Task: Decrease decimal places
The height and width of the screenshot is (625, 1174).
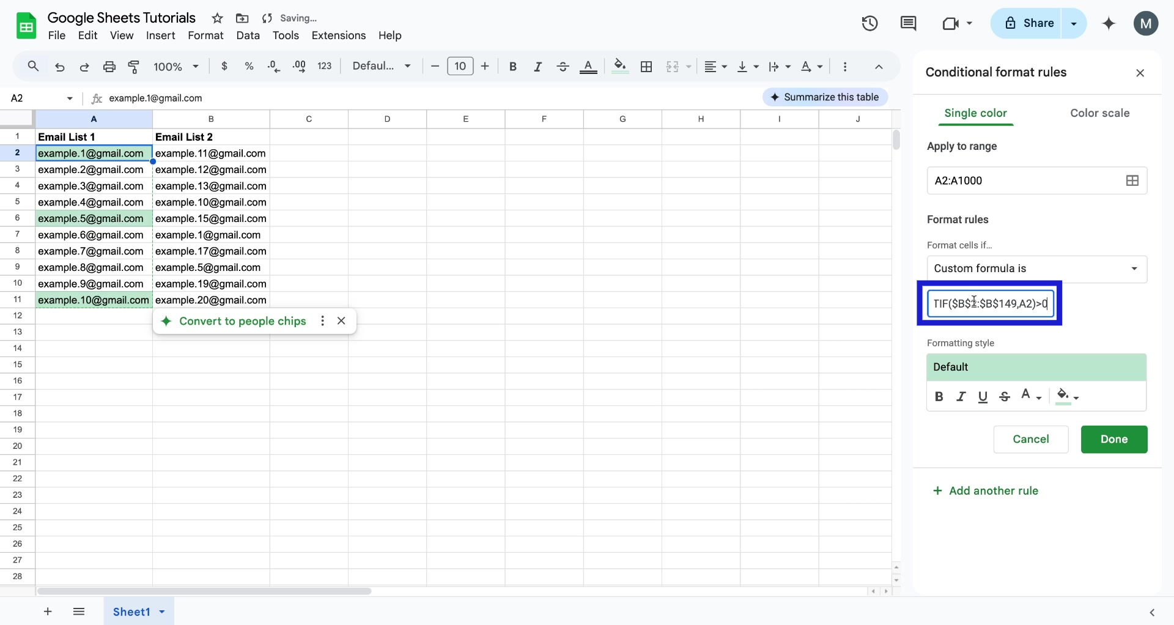Action: click(x=273, y=66)
